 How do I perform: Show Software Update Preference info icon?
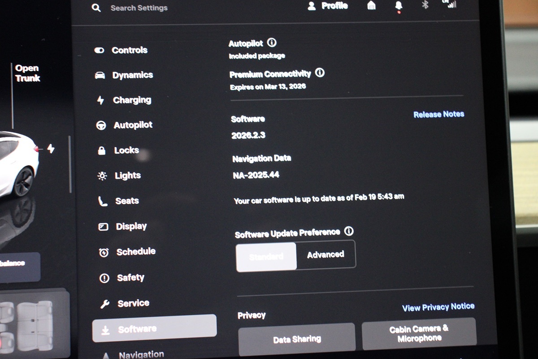[349, 232]
